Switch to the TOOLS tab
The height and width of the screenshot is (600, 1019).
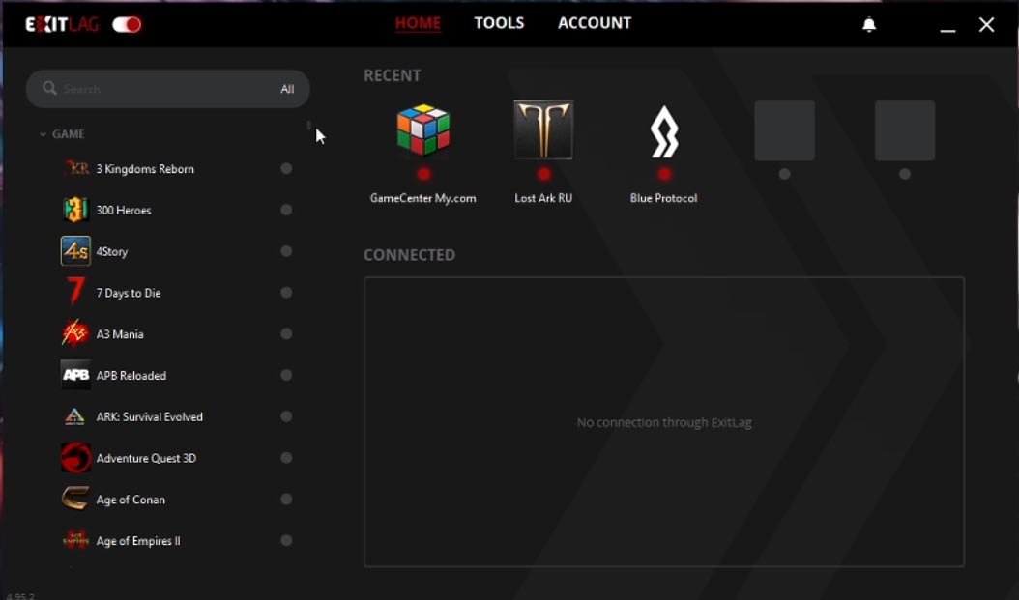pos(499,23)
